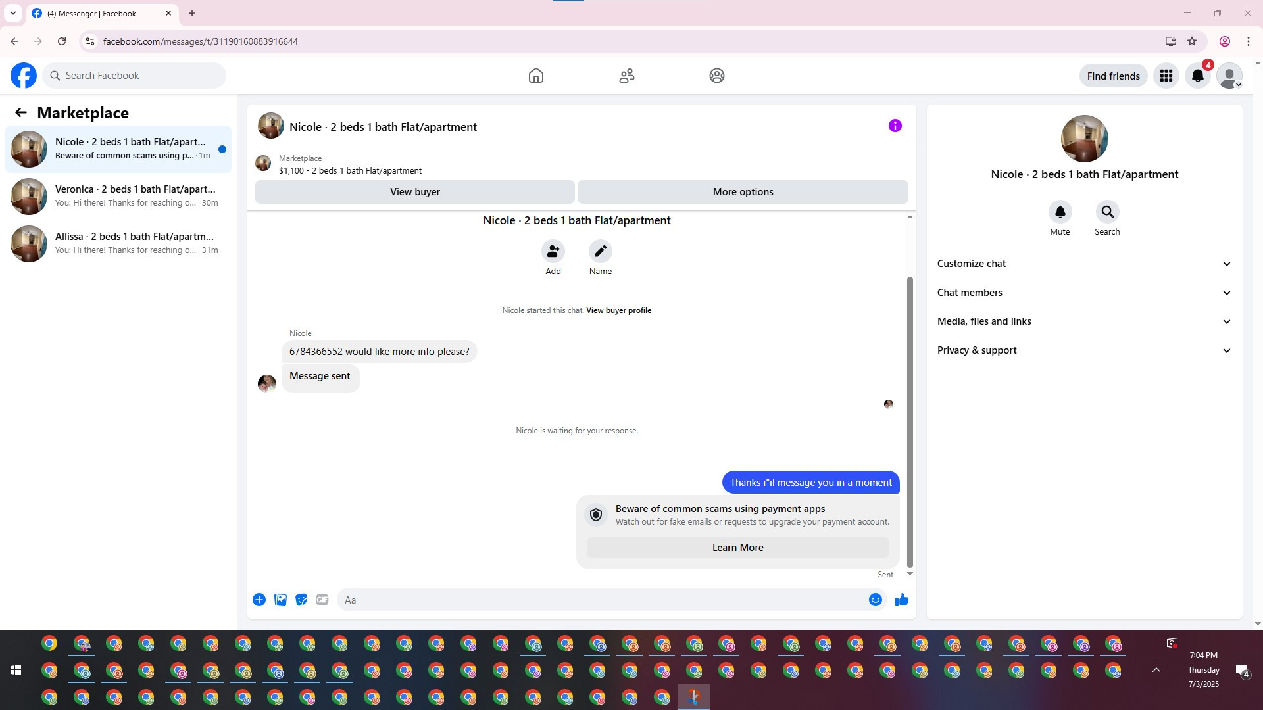Expand the Chat members section
Screen dimensions: 1263x710
pos(1084,293)
